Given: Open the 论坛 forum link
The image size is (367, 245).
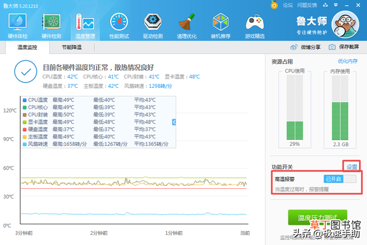Looking at the screenshot, I should coord(288,5).
